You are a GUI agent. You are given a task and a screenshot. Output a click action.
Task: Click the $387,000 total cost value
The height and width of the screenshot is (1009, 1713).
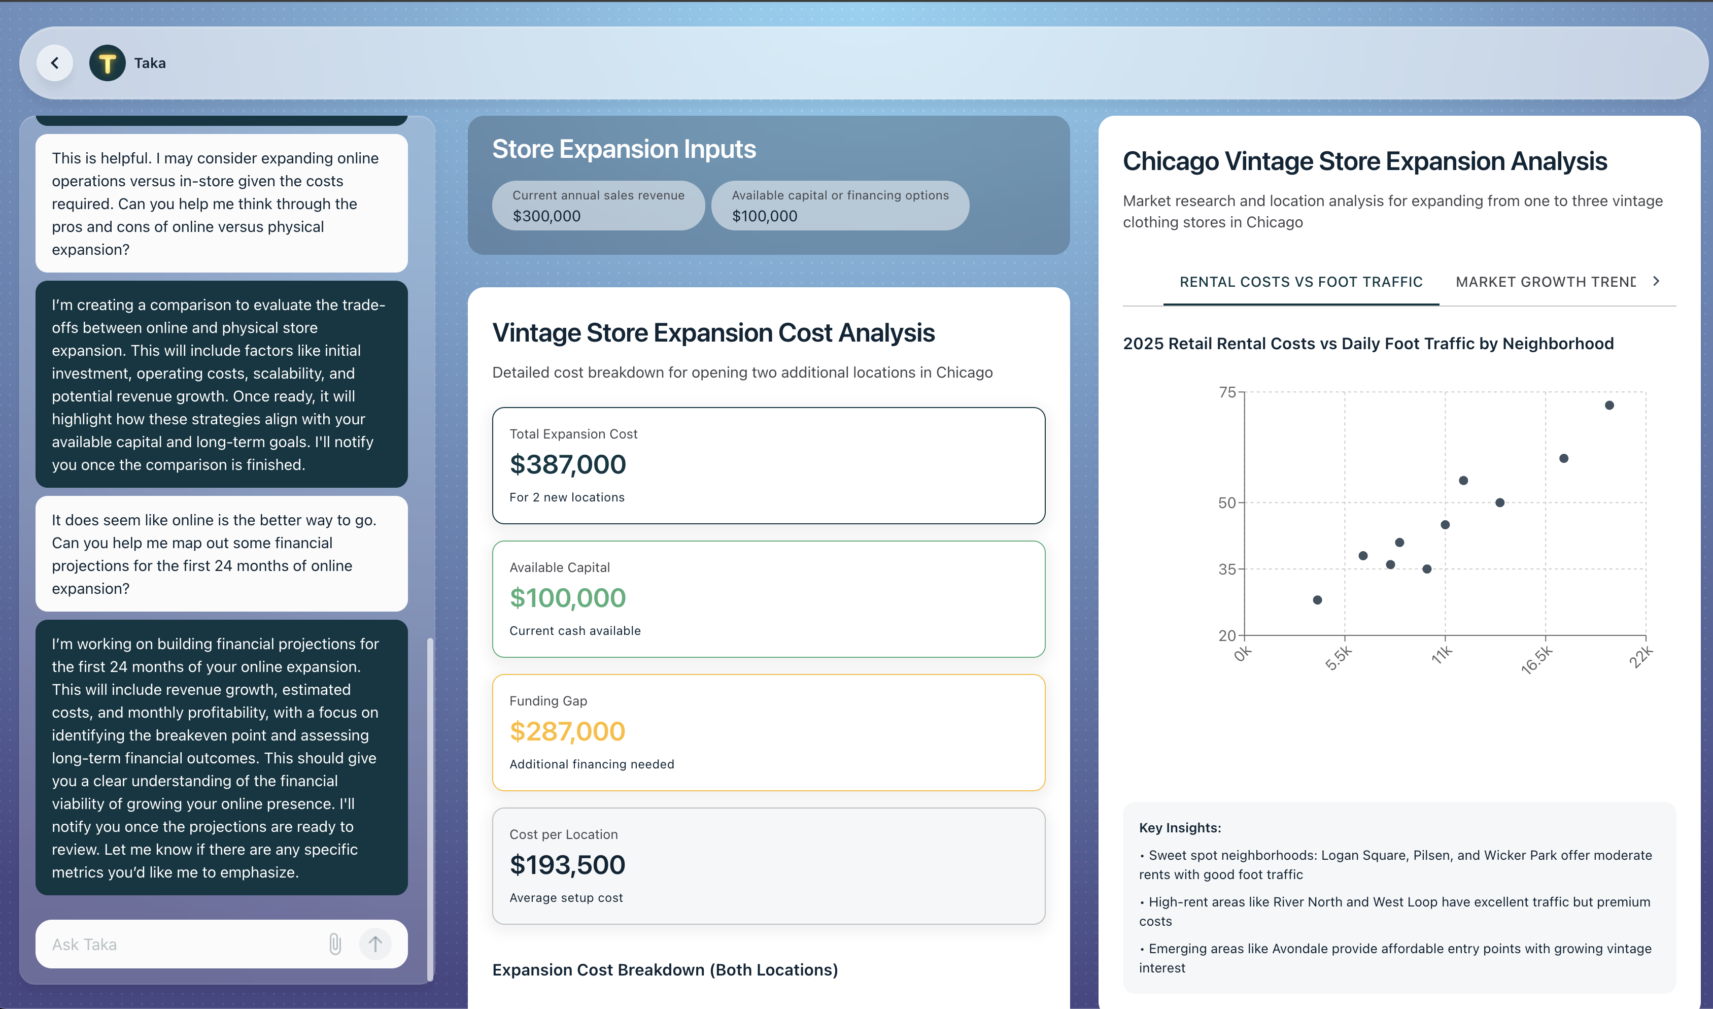[568, 464]
